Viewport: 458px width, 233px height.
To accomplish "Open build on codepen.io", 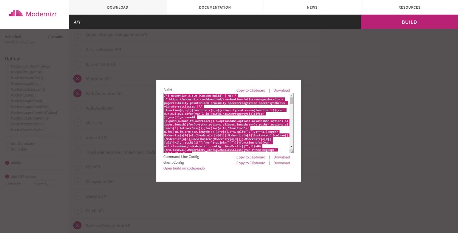I will [x=184, y=168].
